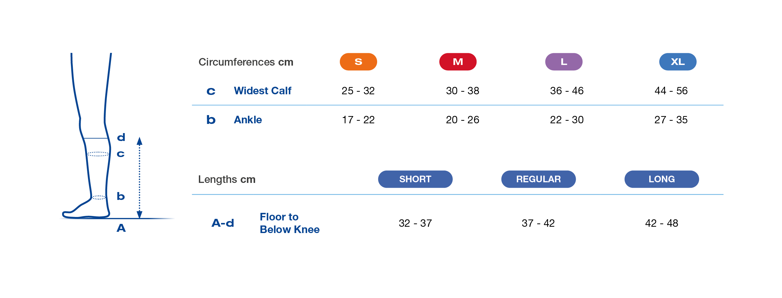Screen dimensions: 782x298
Task: Click the letter d marker on leg diagram
Action: point(121,137)
